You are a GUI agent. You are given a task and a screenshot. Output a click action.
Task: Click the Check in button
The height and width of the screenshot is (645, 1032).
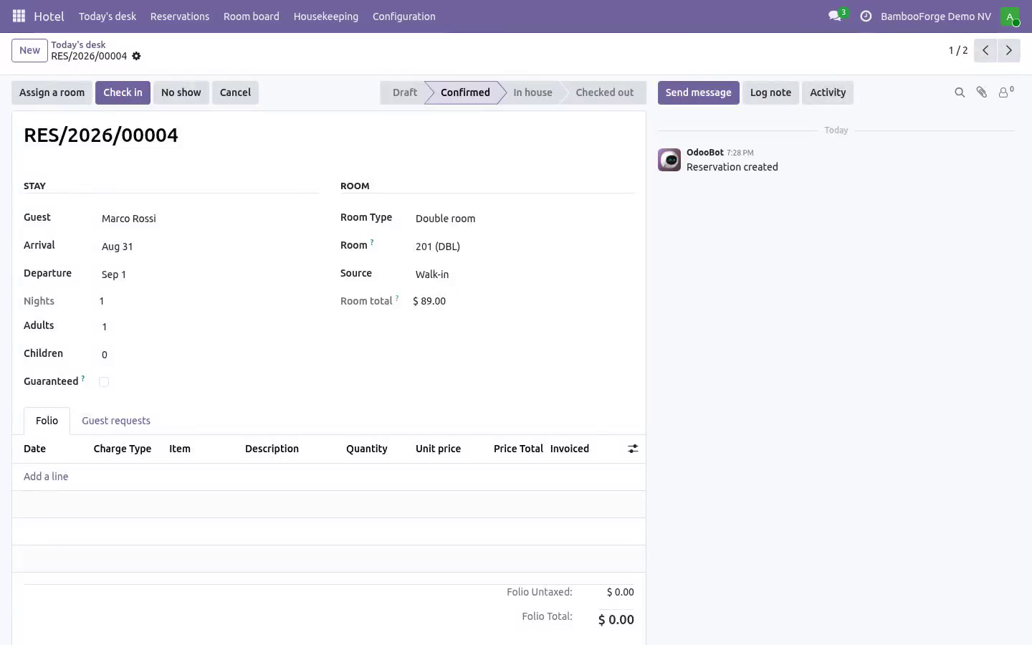point(123,92)
